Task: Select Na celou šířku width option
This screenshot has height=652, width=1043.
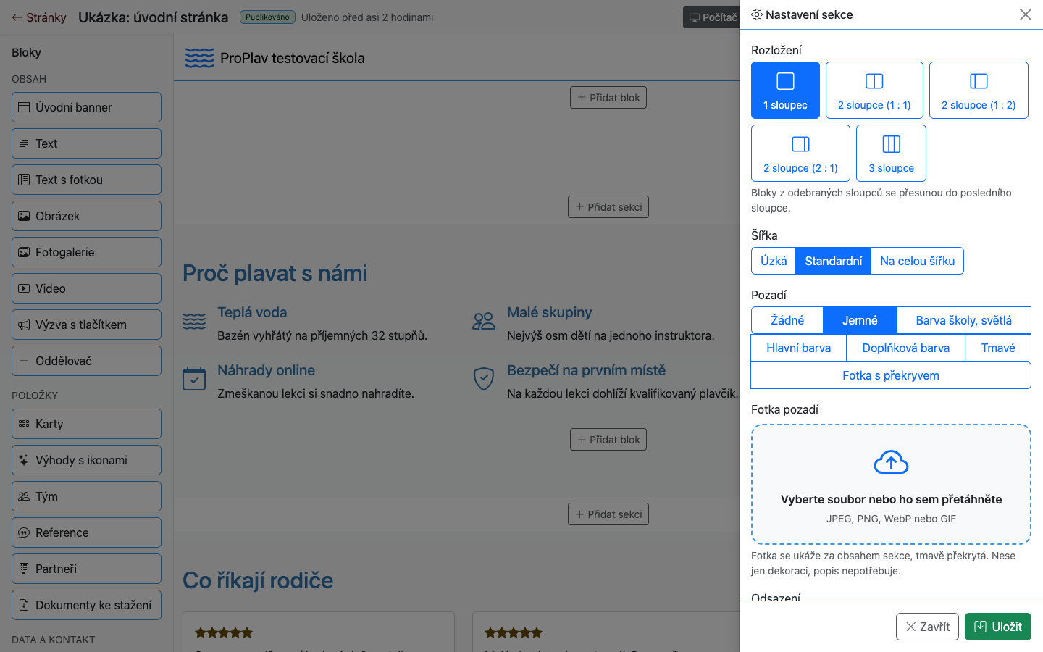Action: [917, 261]
